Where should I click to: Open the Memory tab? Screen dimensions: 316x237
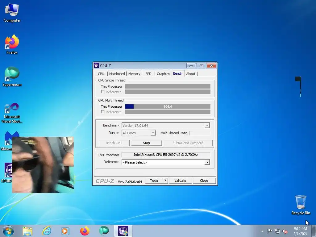tap(134, 74)
